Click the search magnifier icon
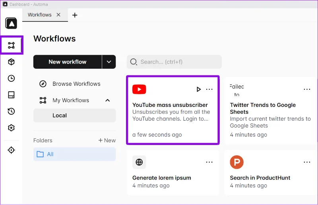The width and height of the screenshot is (318, 205). tap(134, 62)
